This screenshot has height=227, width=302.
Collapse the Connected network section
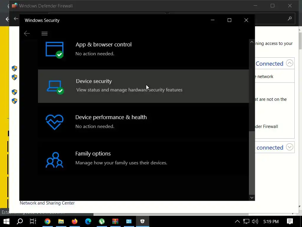[x=290, y=63]
